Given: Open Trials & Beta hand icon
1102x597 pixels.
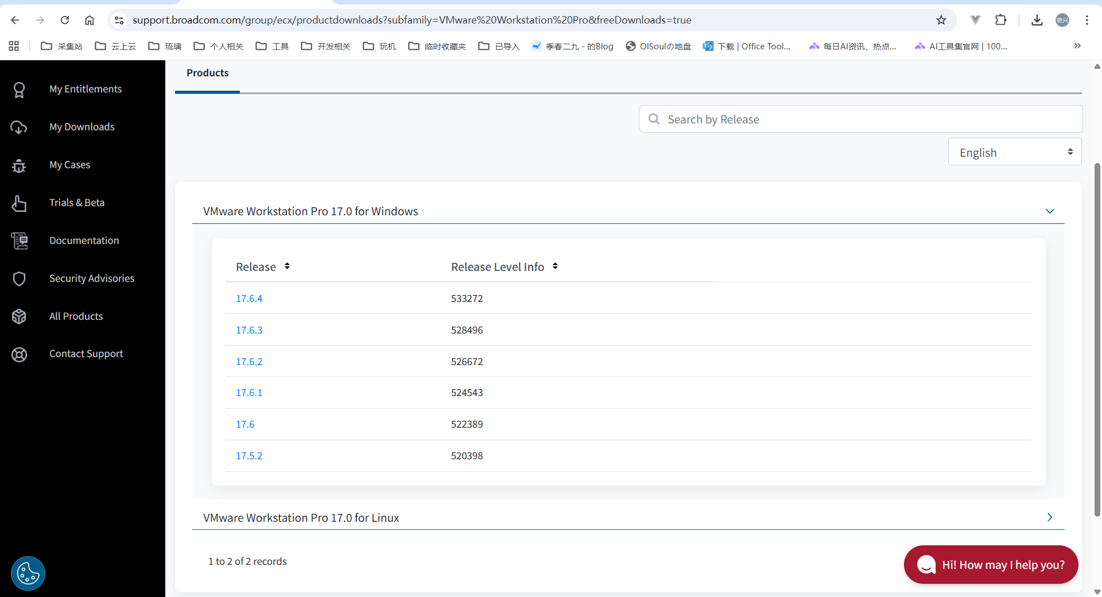Looking at the screenshot, I should tap(19, 203).
